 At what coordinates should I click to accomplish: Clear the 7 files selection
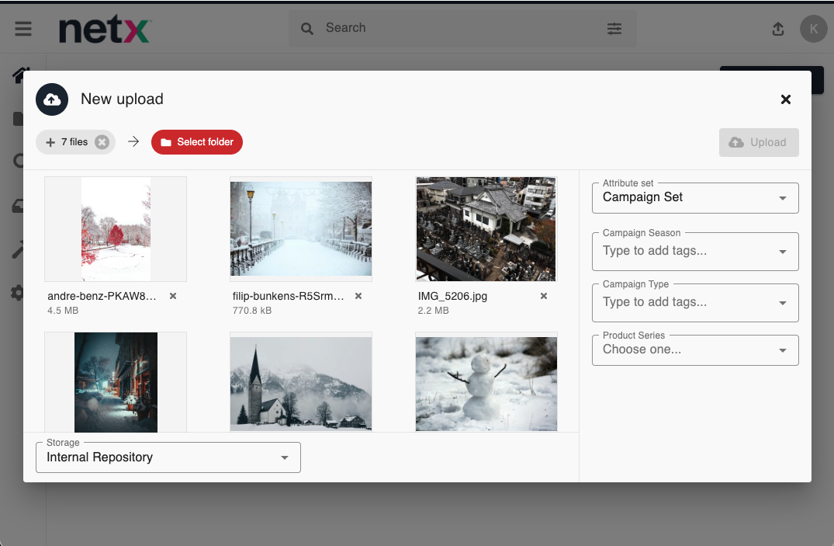pos(102,142)
